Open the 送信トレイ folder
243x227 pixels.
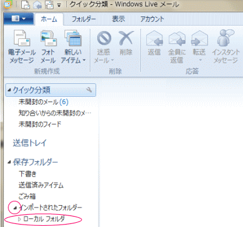30,143
